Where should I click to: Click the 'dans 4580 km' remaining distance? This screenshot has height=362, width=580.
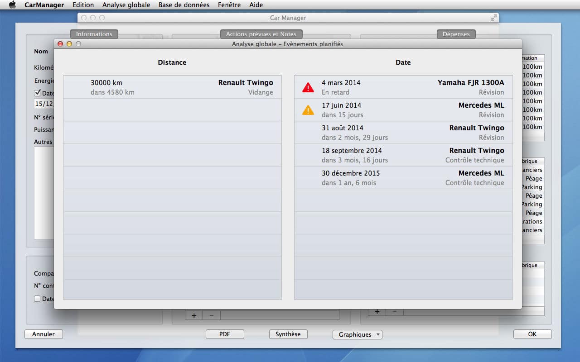(112, 92)
